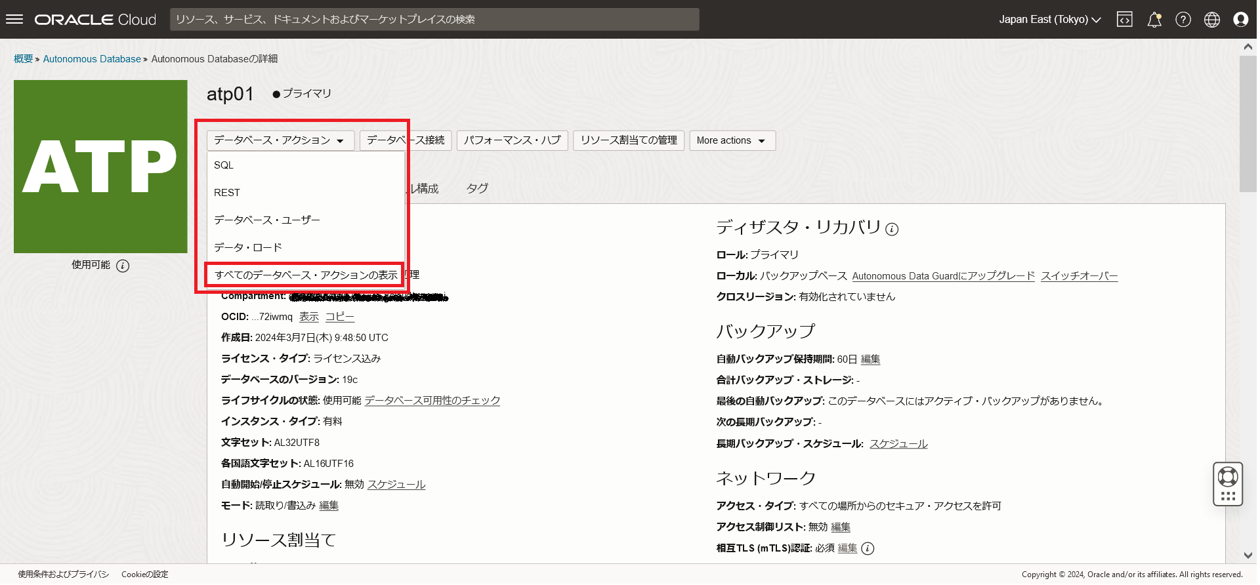Click the Autonomous Database breadcrumb link

pyautogui.click(x=92, y=59)
